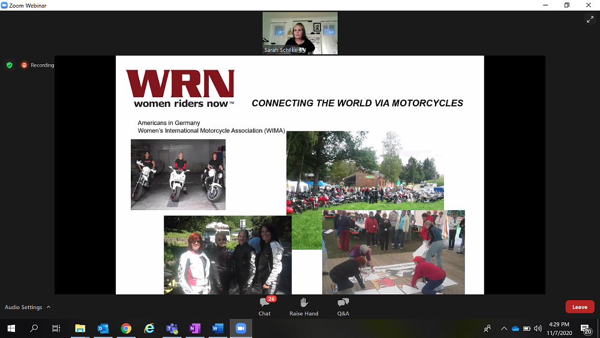Open the People icon in system tray
600x338 pixels.
tap(487, 328)
